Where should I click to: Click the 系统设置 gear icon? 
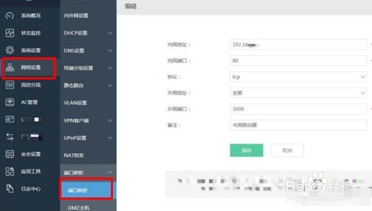10,50
